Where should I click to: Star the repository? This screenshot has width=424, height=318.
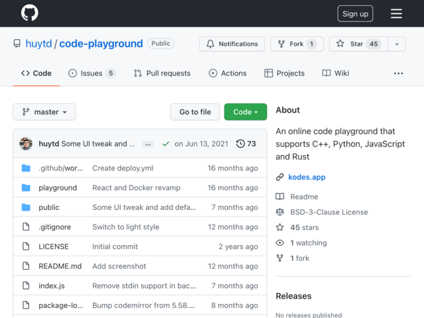(x=358, y=44)
